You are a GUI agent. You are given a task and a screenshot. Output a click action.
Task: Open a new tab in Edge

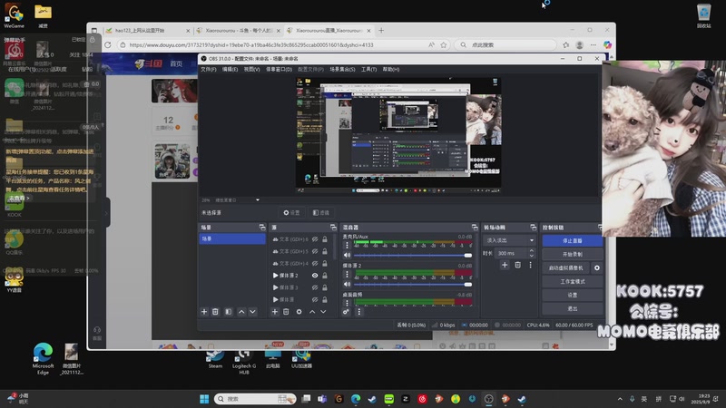381,31
